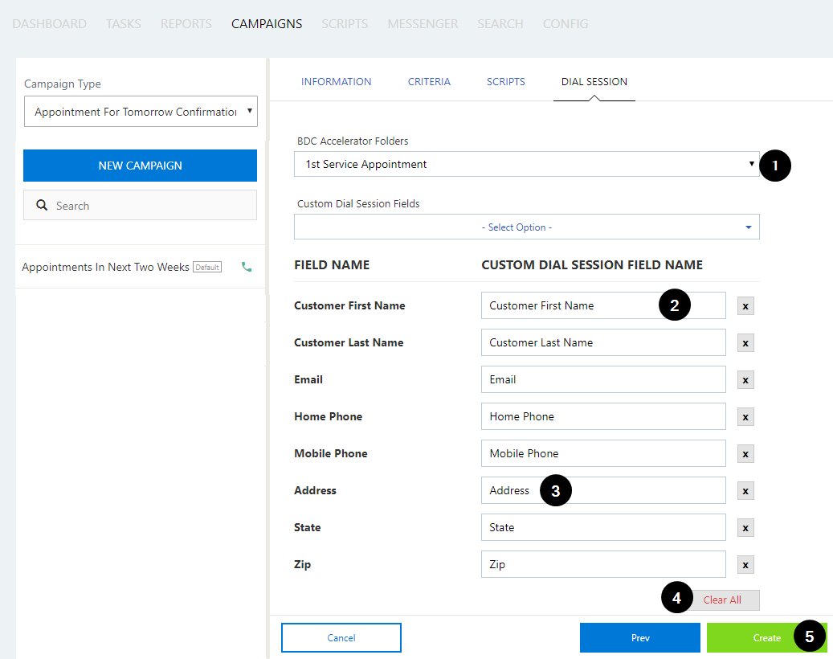The width and height of the screenshot is (833, 659).
Task: Edit the Address custom field input
Action: pos(603,490)
